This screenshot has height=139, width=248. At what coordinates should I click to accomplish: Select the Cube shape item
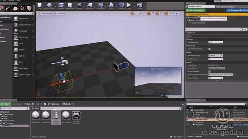tap(24, 44)
